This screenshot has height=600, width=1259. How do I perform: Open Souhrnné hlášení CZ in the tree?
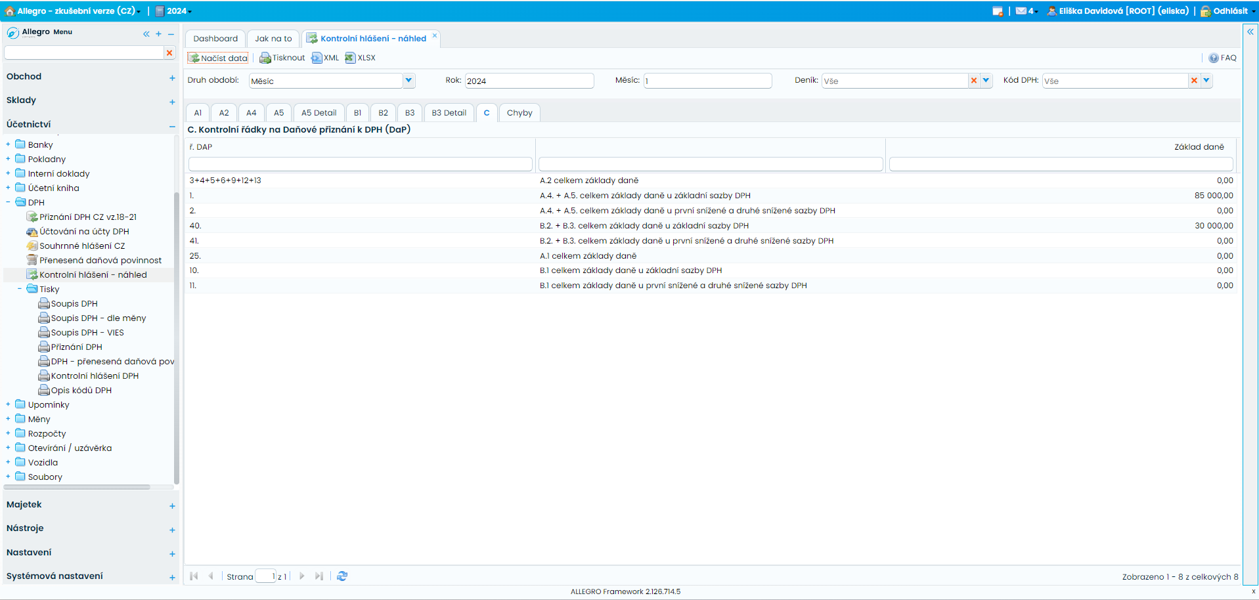tap(82, 246)
